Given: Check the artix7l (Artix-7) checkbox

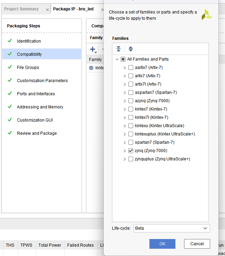Looking at the screenshot, I should 131,84.
